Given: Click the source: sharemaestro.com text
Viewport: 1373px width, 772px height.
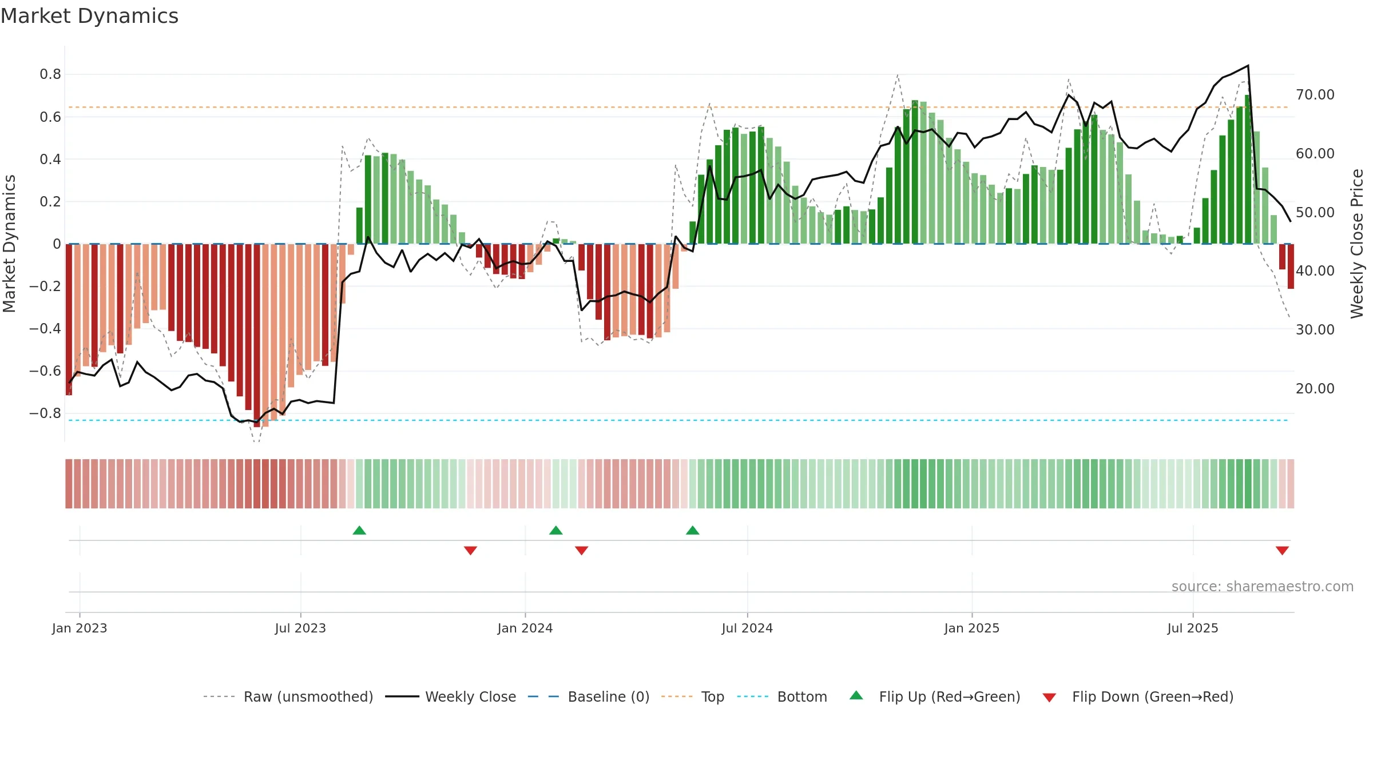Looking at the screenshot, I should [x=1263, y=586].
